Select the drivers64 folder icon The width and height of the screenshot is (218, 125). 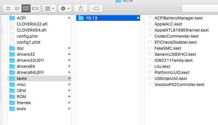pyautogui.click(x=12, y=66)
